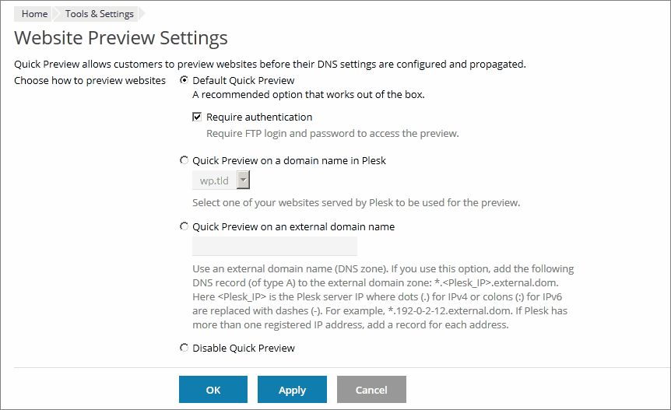This screenshot has width=671, height=410.
Task: Click the "Quick Preview on an external domain name" label
Action: click(293, 227)
